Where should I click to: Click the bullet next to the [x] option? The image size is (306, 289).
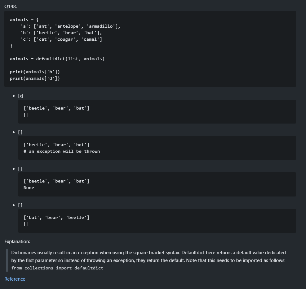14,96
